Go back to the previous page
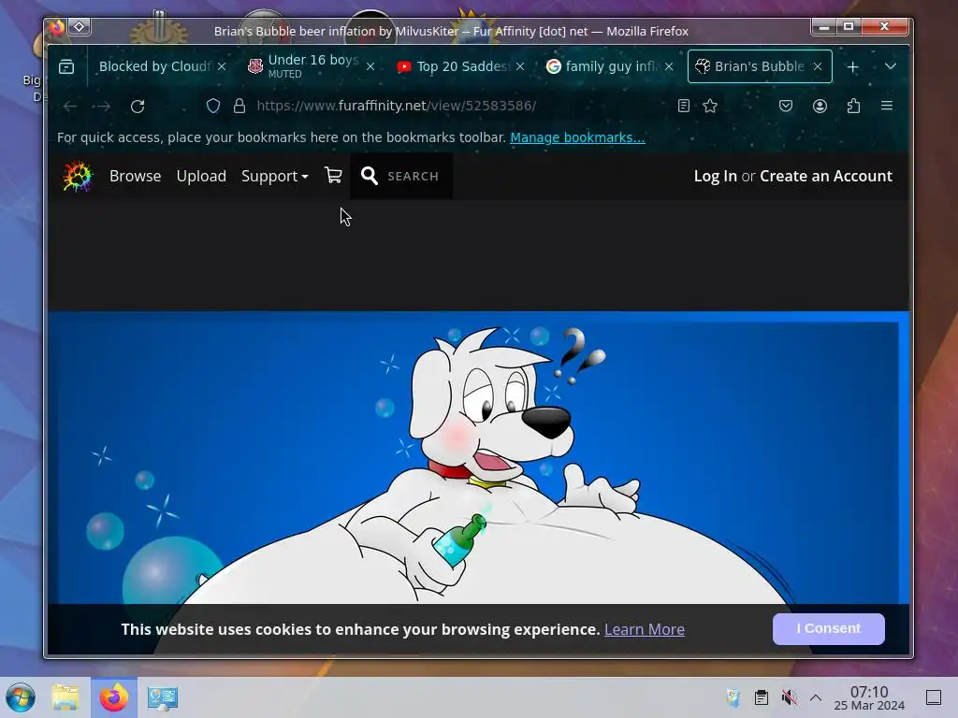958x718 pixels. pos(70,107)
